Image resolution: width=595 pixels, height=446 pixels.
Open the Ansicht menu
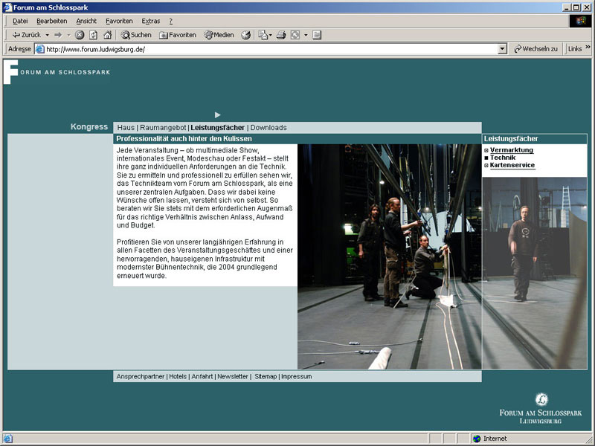86,21
